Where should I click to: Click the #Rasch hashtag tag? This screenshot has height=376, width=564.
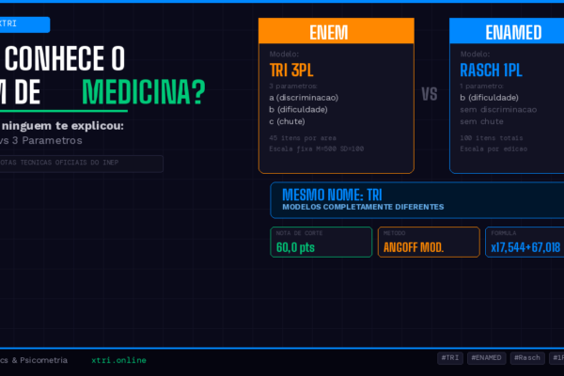[x=527, y=358]
